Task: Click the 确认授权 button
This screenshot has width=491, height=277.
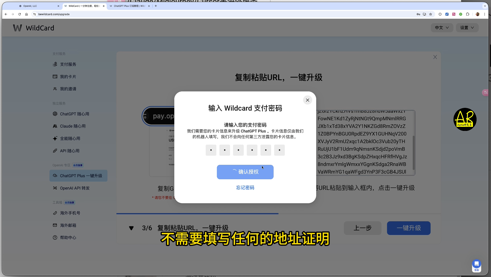Action: coord(245,172)
